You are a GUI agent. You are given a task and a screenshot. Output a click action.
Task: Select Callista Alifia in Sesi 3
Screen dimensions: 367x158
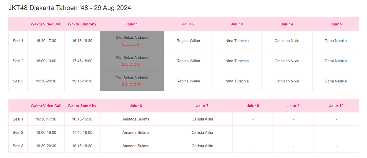pos(202,146)
